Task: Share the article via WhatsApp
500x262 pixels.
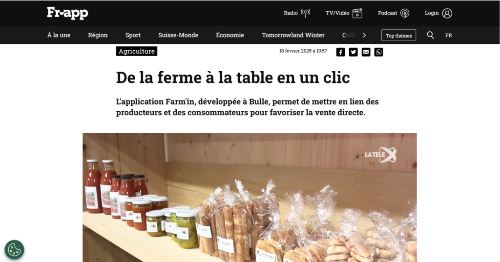Action: (x=378, y=52)
